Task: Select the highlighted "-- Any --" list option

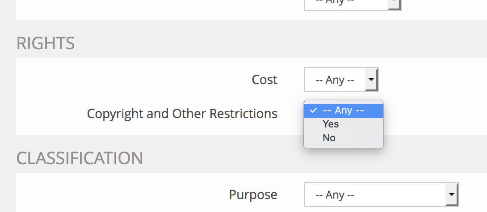Action: click(343, 110)
